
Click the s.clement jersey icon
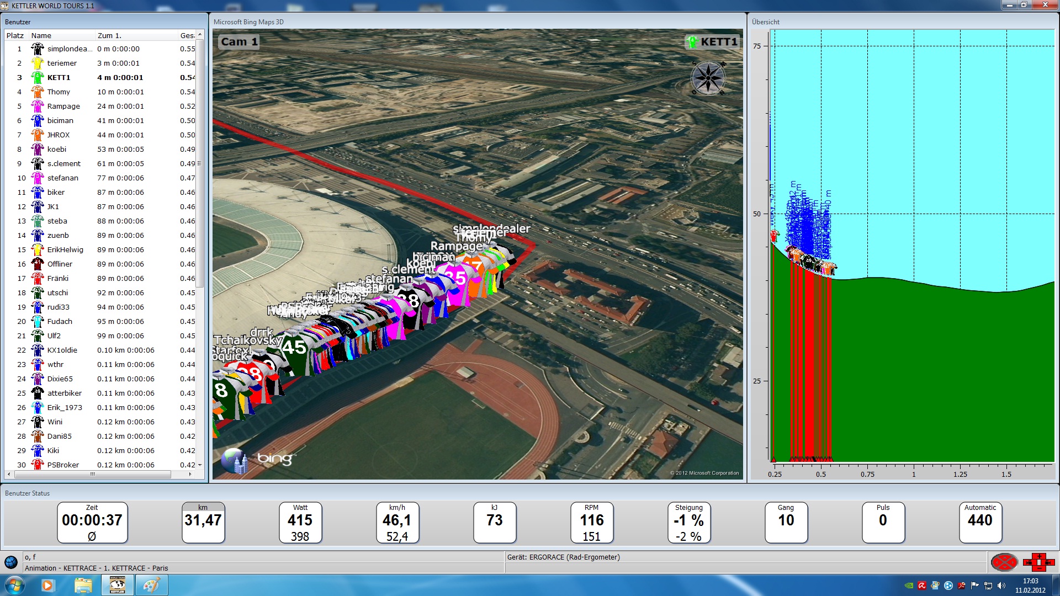[38, 163]
